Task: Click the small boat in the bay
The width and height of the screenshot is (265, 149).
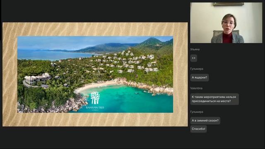Action: tap(137, 93)
